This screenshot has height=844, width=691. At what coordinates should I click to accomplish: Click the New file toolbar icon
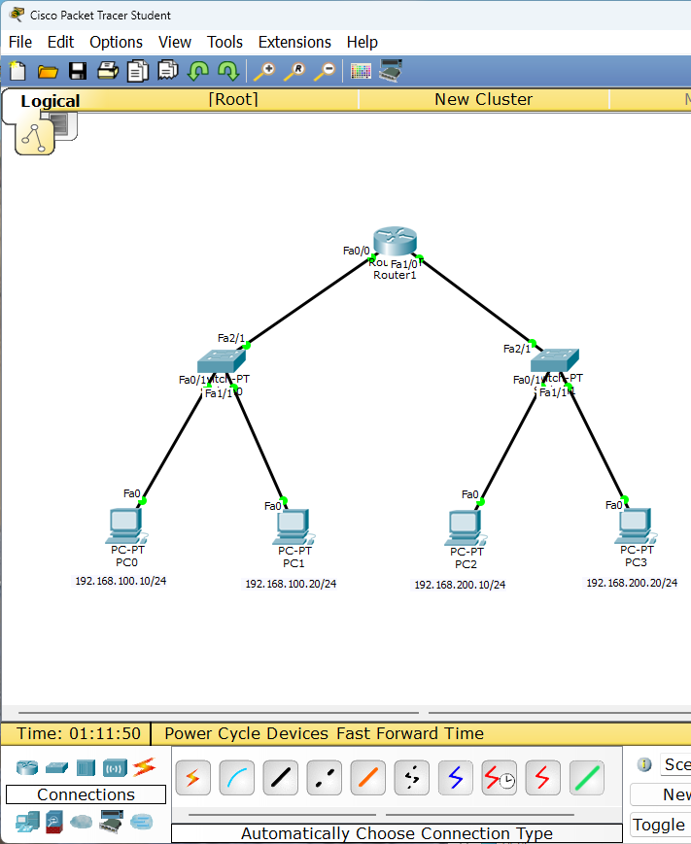coord(17,71)
